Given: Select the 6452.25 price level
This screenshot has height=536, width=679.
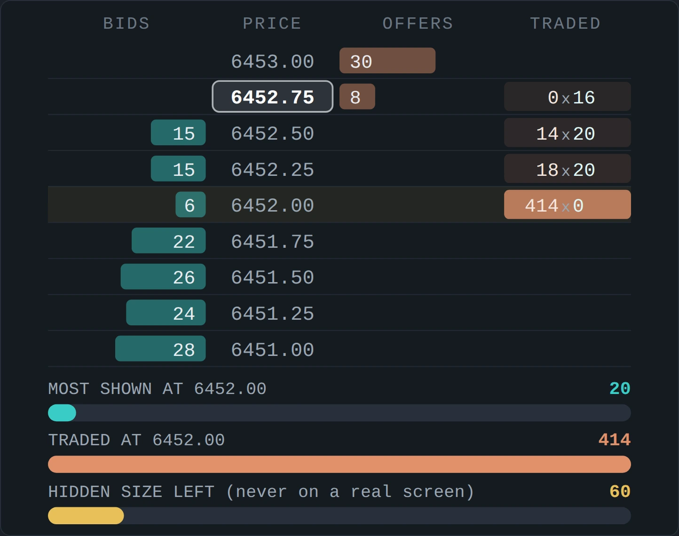Looking at the screenshot, I should tap(273, 170).
